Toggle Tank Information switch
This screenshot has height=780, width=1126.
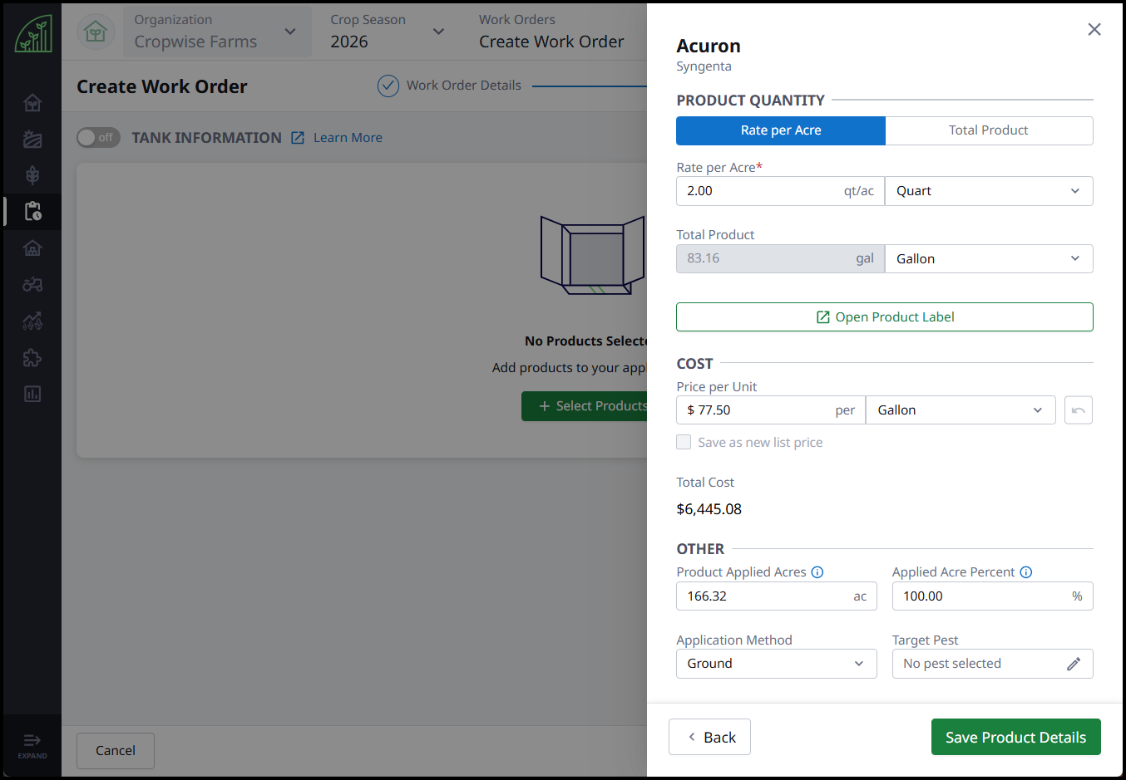click(98, 138)
